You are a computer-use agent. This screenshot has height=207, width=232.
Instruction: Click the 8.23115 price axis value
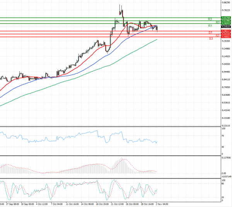tap(226, 126)
